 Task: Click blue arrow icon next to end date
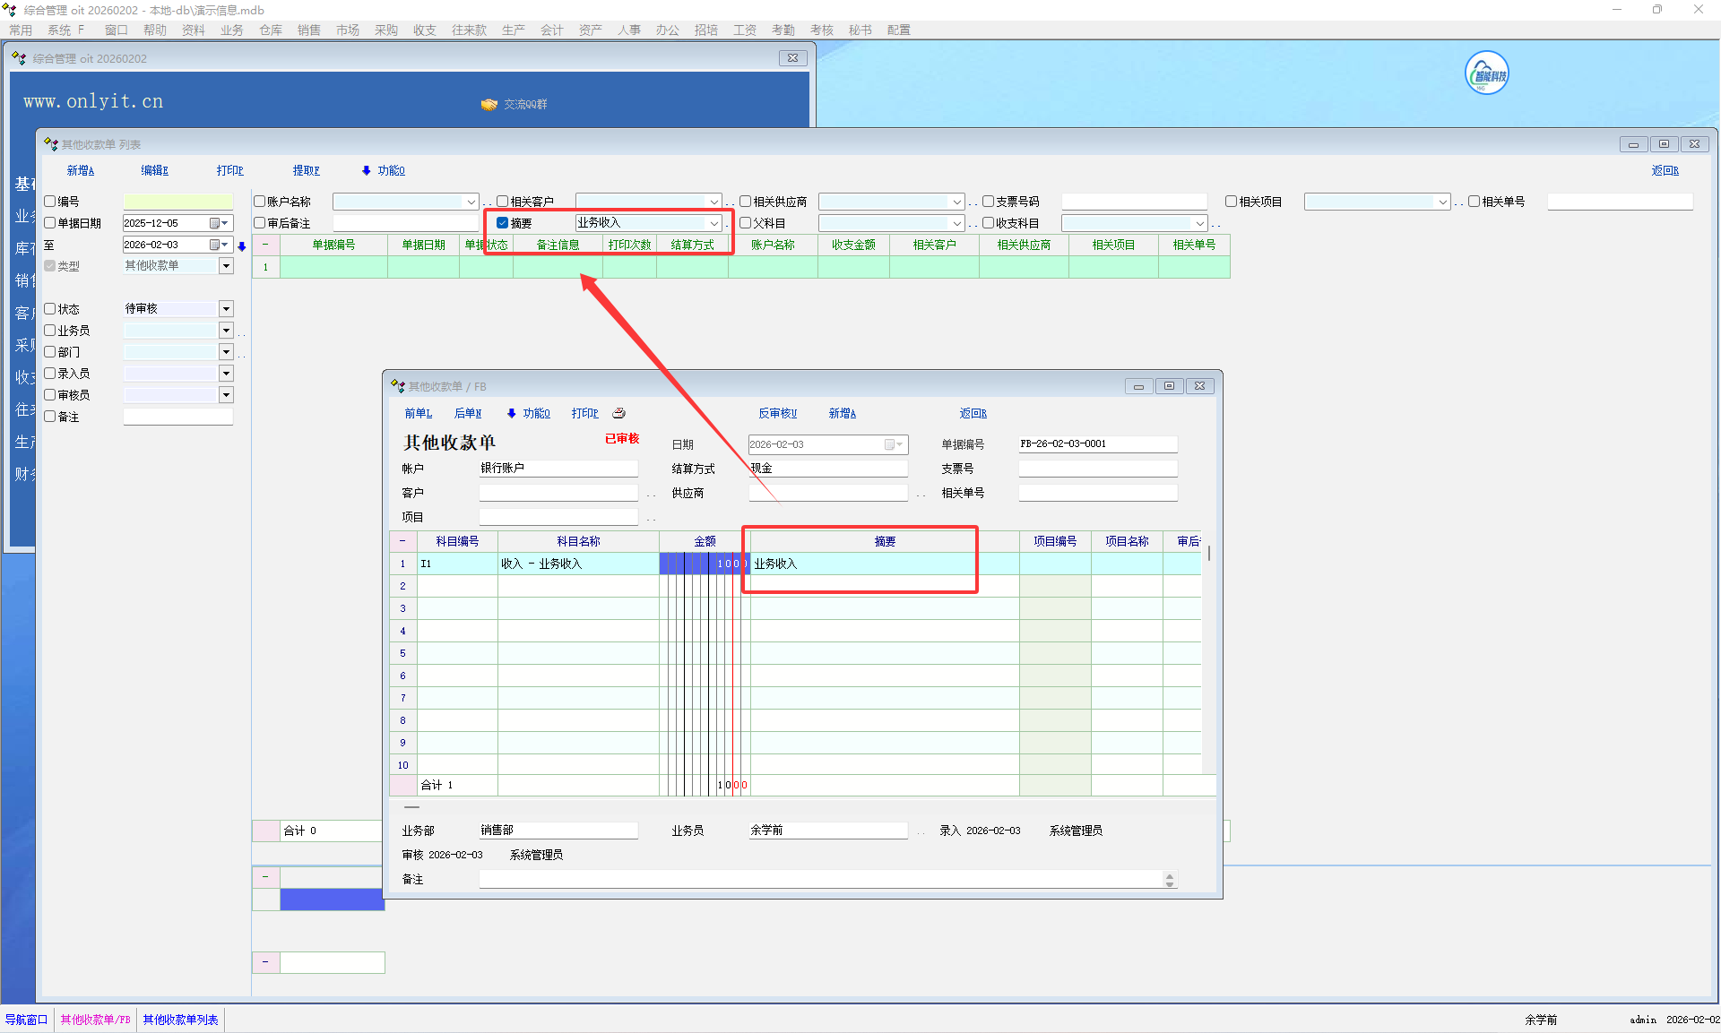point(242,245)
